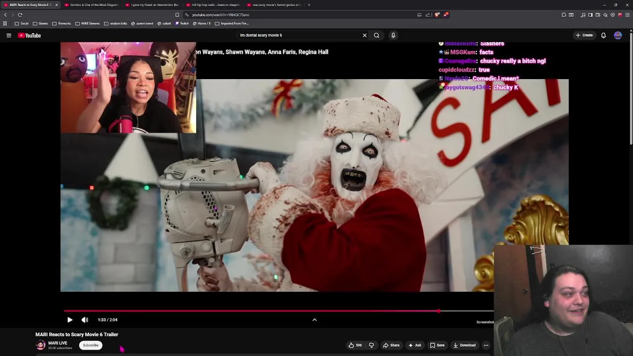The height and width of the screenshot is (356, 633).
Task: Open media control music note icon
Action: [583, 15]
